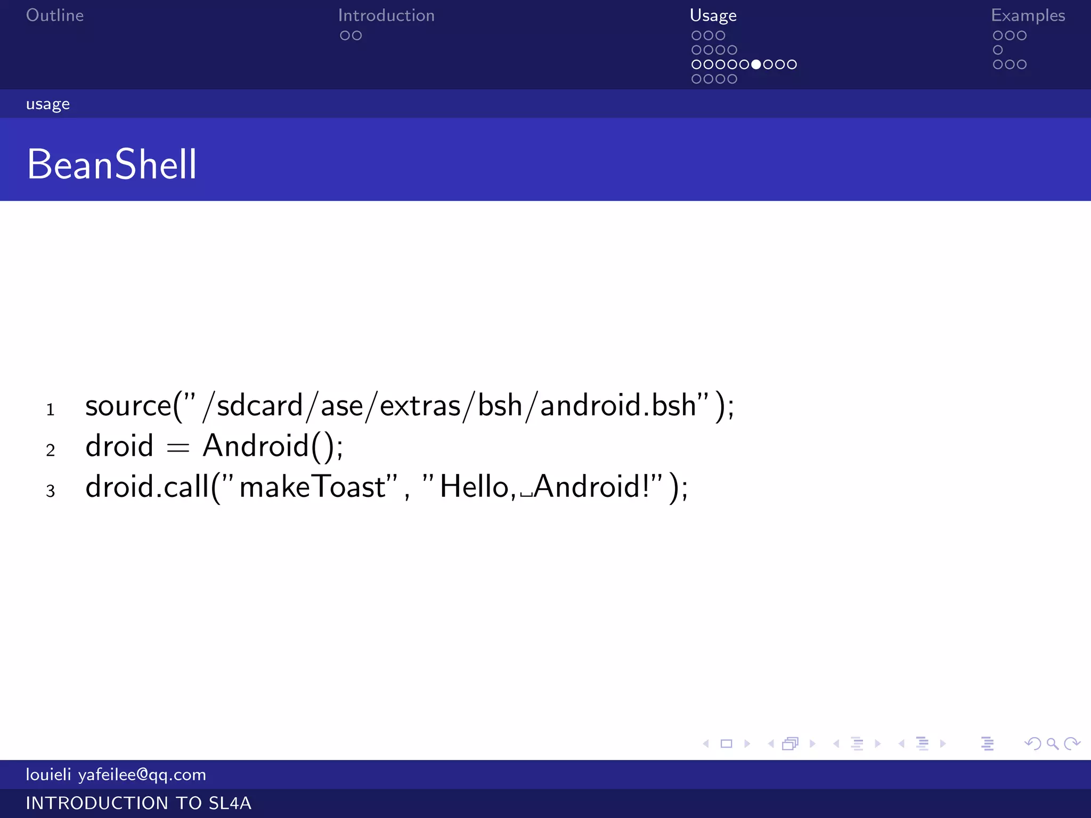The image size is (1091, 818).
Task: Open search with the magnifier icon
Action: pyautogui.click(x=1053, y=744)
